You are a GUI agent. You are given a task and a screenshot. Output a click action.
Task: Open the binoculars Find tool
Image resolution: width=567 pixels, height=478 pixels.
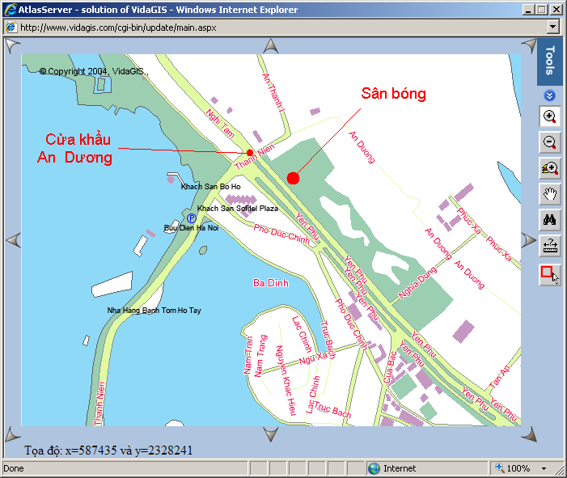[550, 220]
